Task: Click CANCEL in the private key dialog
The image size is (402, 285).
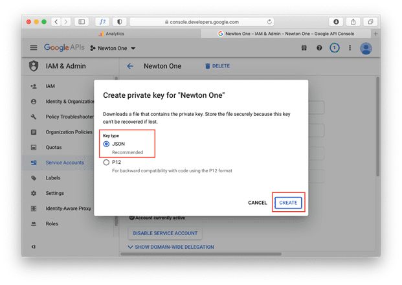Action: [x=258, y=203]
